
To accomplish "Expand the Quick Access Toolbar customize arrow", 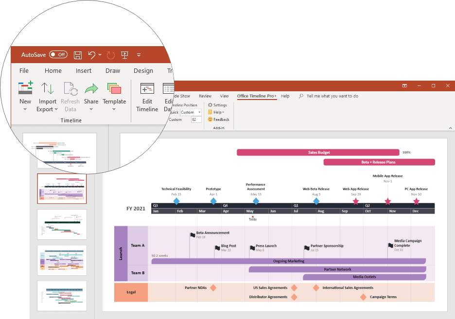I will pos(139,55).
